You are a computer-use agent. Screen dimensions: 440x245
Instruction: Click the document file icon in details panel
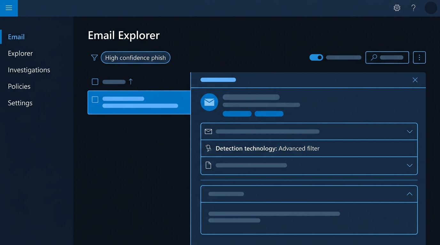point(208,165)
